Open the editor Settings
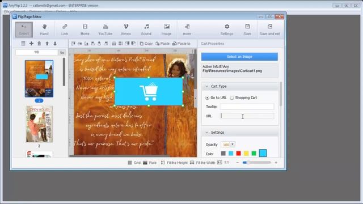 227,29
